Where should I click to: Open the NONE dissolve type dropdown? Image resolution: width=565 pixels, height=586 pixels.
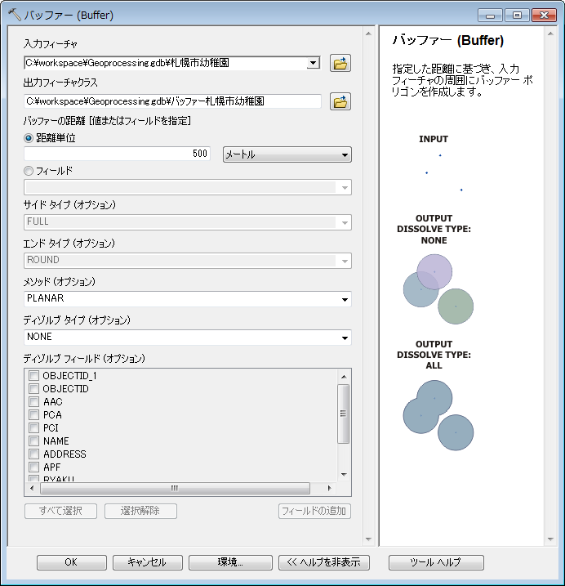(187, 338)
